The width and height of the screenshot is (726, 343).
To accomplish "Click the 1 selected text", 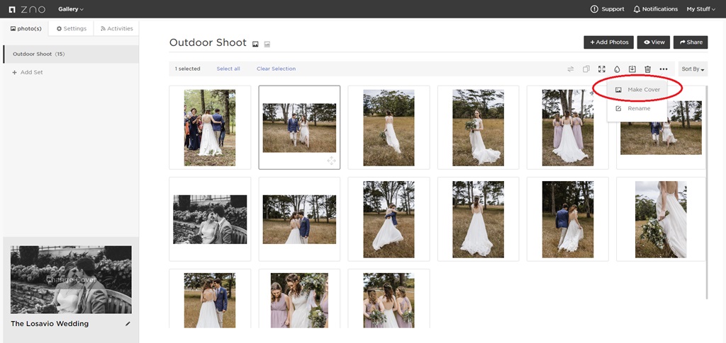I will (x=187, y=69).
